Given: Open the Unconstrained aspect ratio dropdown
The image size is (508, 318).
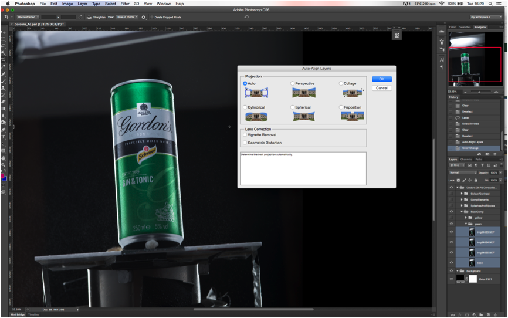Looking at the screenshot, I should pyautogui.click(x=28, y=17).
